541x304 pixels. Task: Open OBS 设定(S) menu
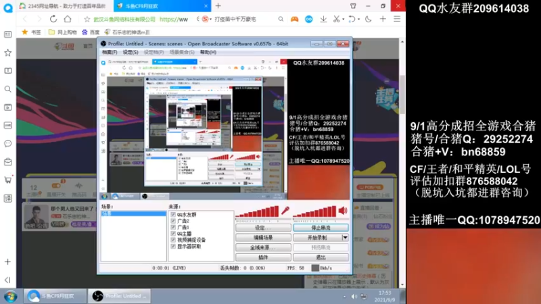[131, 52]
